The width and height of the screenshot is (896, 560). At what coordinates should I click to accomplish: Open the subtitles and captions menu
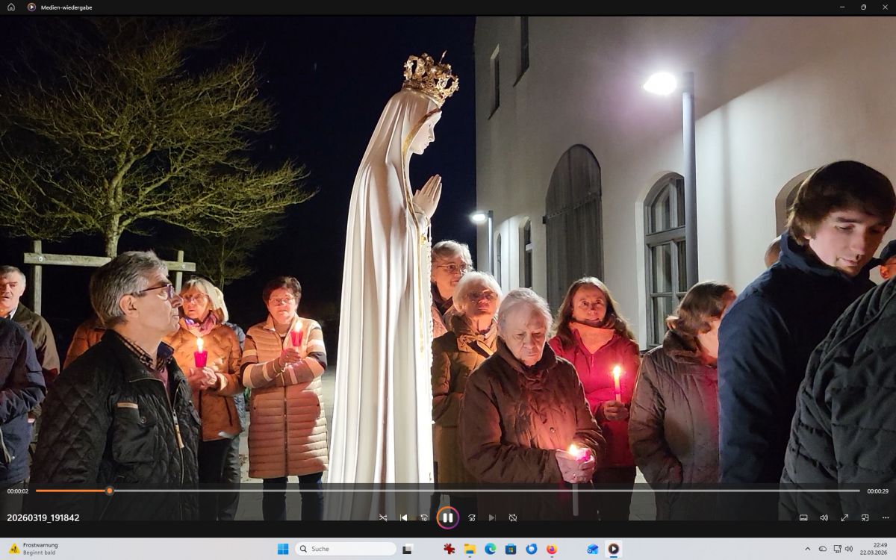coord(803,517)
